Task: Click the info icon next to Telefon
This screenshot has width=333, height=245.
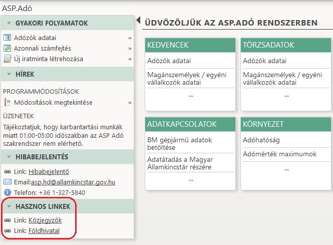Action: coord(8,192)
